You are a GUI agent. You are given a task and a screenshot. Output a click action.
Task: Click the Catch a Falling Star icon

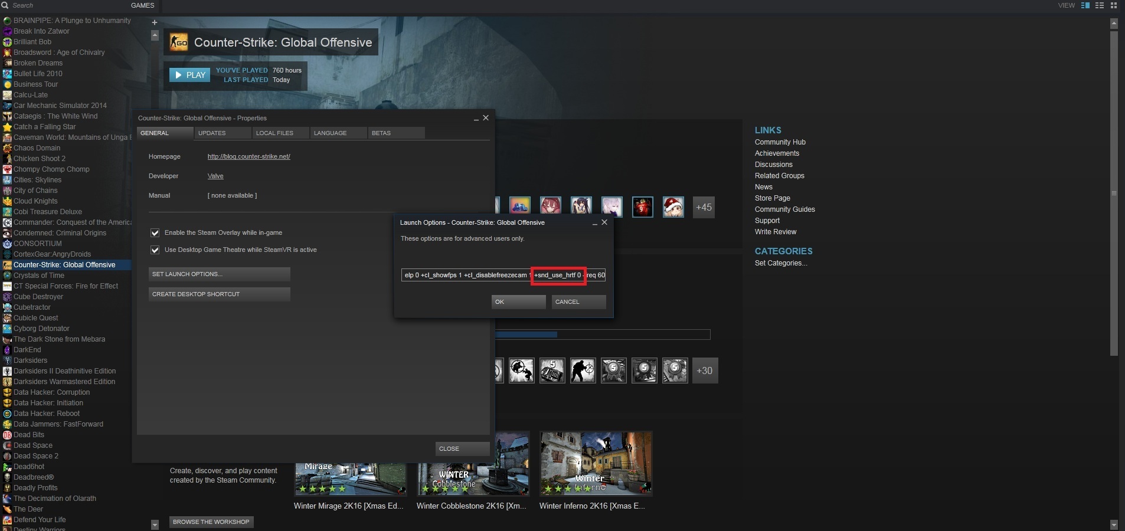[7, 127]
